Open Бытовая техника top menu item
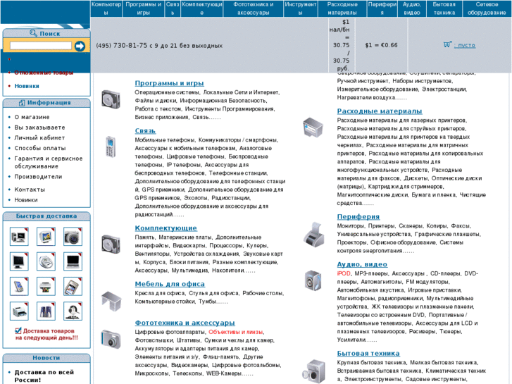Viewport: 512px width, 384px height. click(444, 8)
